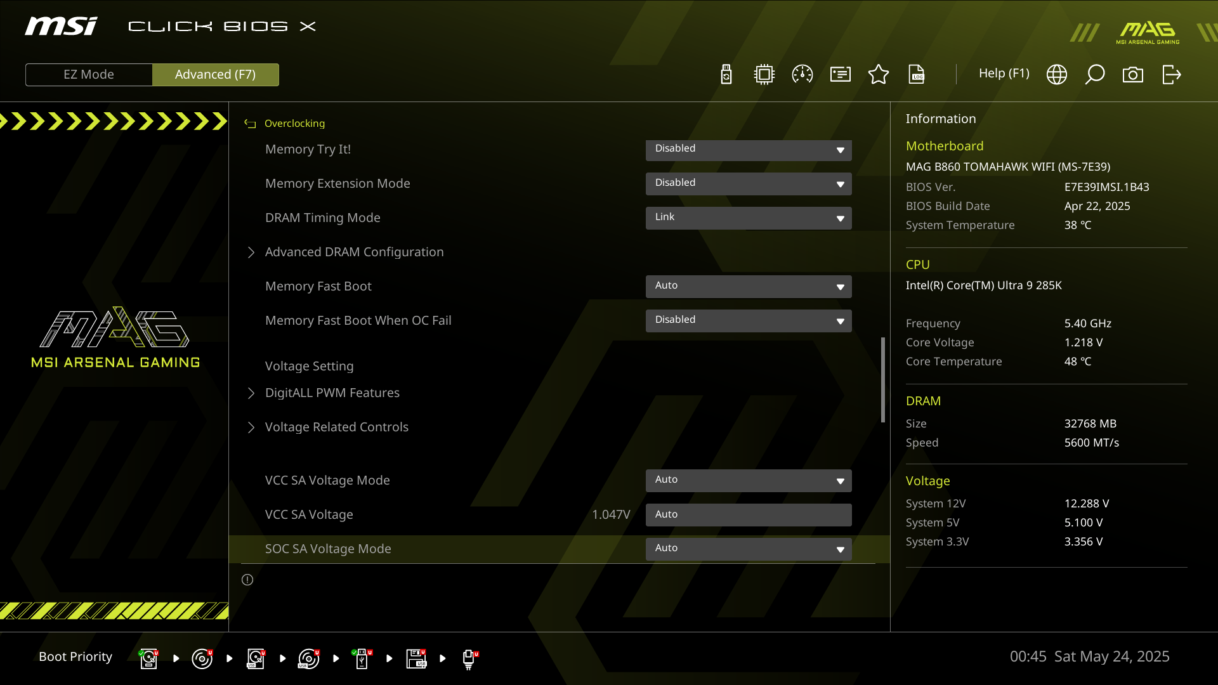Image resolution: width=1218 pixels, height=685 pixels.
Task: Open SOC SA Voltage Mode dropdown
Action: [x=749, y=549]
